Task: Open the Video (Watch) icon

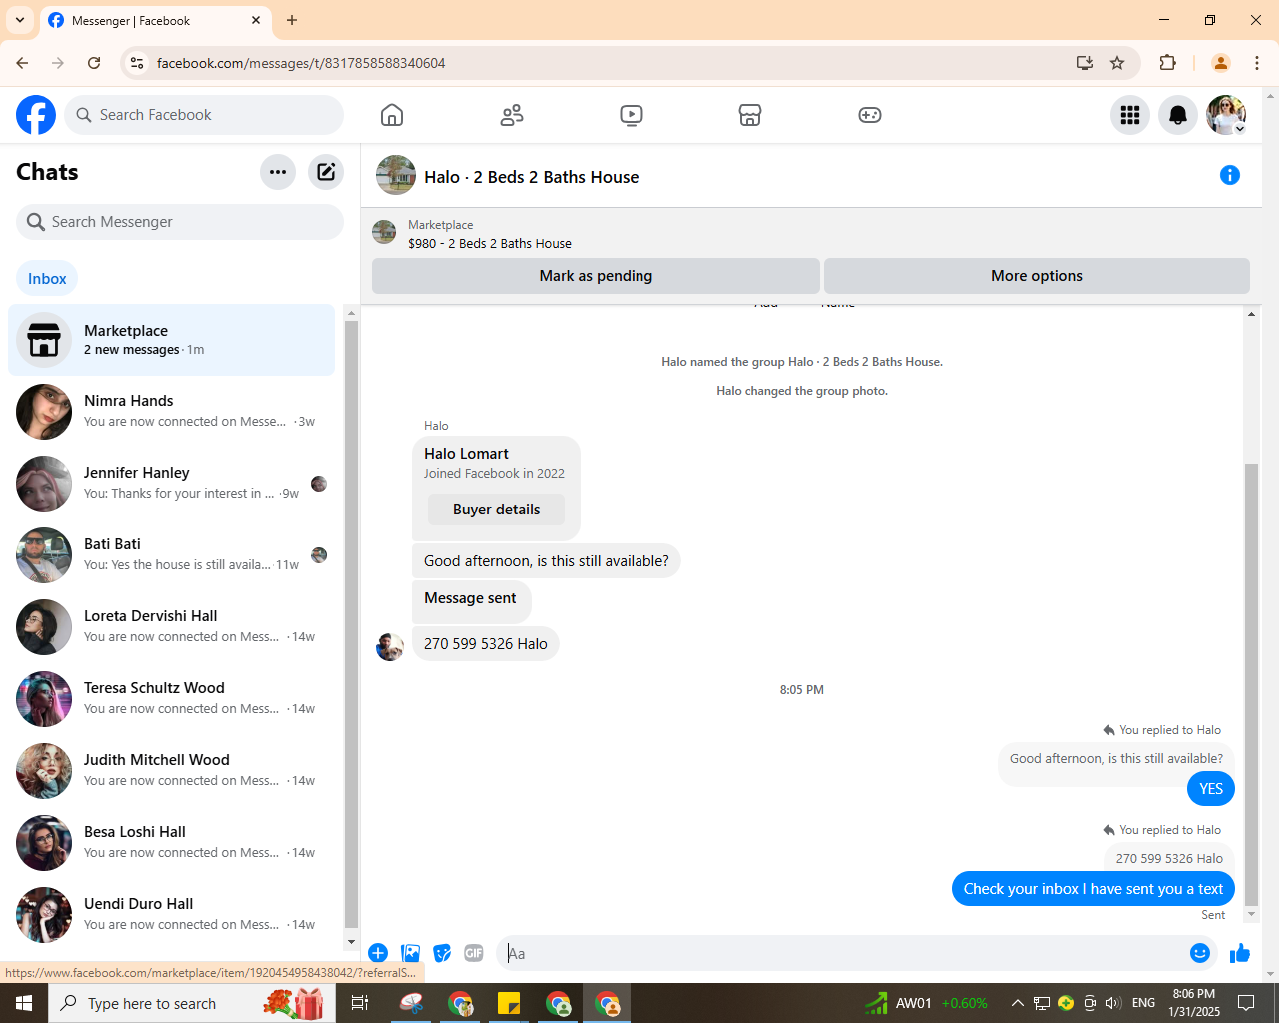Action: (632, 115)
